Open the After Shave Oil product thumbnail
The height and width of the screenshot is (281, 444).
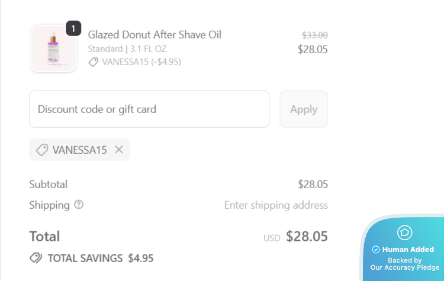coord(53,49)
